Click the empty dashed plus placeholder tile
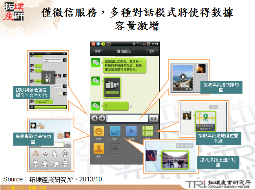Viewport: 255px width, 190px height. pos(115,149)
